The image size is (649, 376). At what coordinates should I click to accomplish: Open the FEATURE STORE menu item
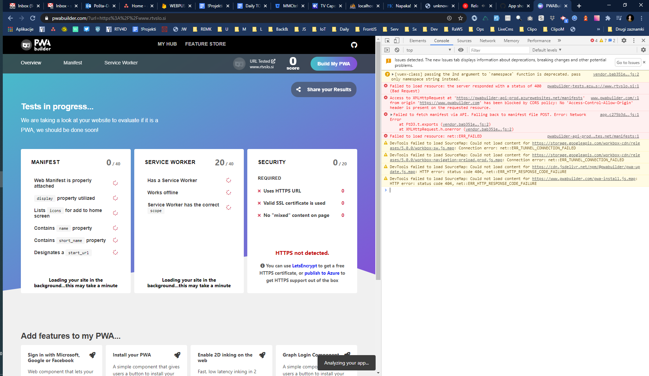[206, 44]
